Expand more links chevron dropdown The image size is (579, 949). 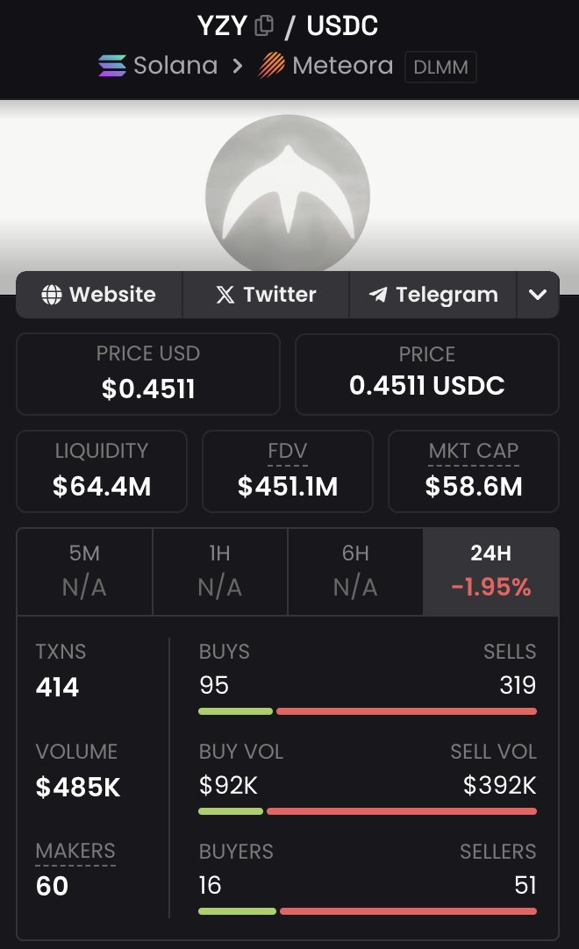[538, 295]
